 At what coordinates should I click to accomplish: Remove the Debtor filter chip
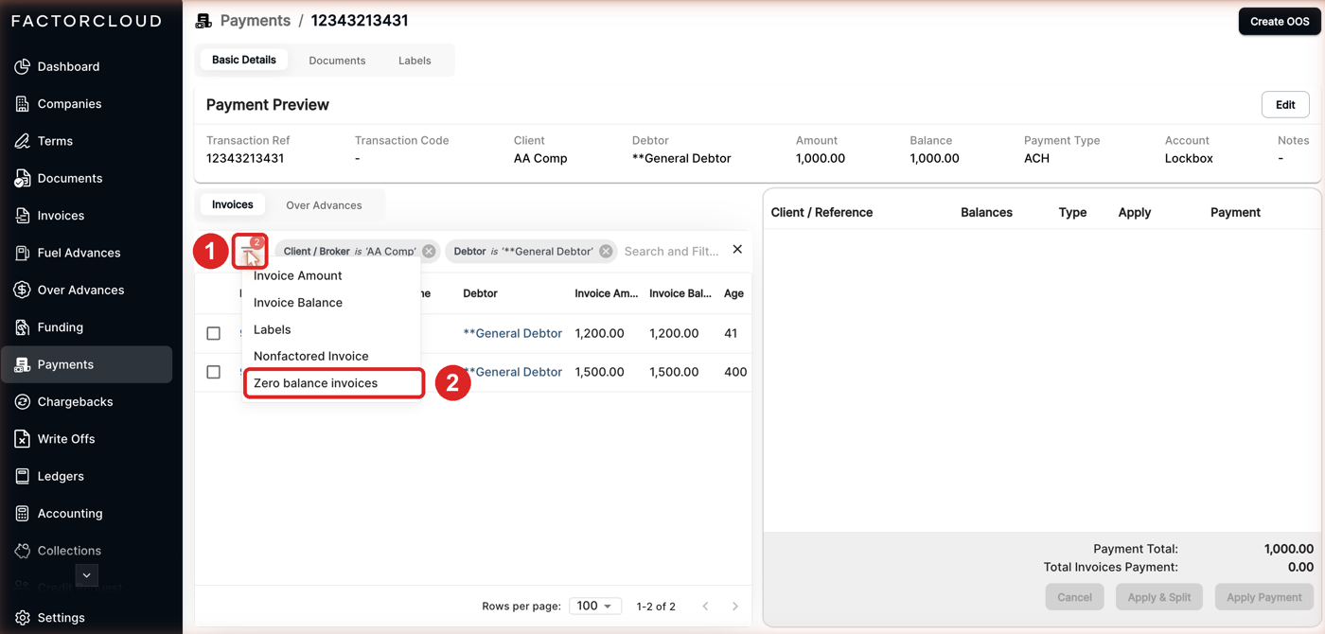point(606,251)
